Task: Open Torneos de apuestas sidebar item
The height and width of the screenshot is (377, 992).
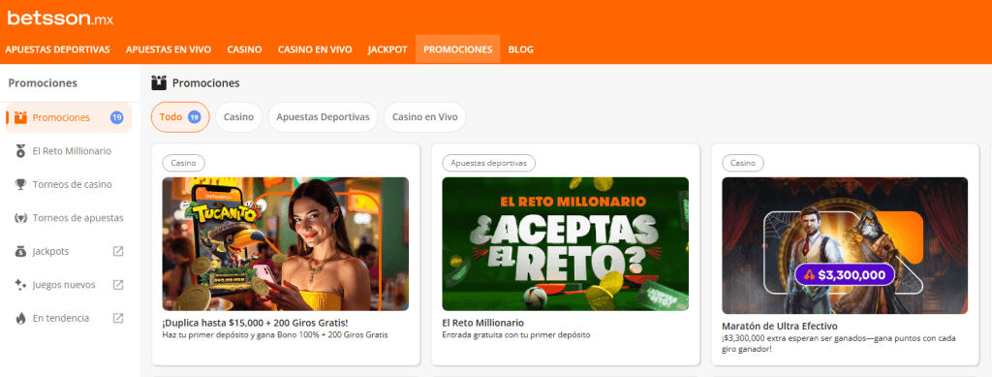Action: coord(69,218)
